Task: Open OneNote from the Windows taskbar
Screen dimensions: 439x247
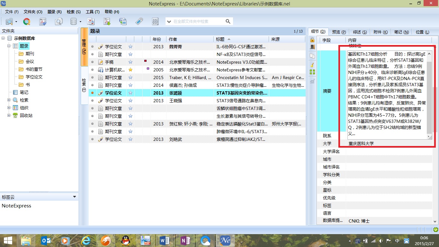Action: pyautogui.click(x=185, y=240)
